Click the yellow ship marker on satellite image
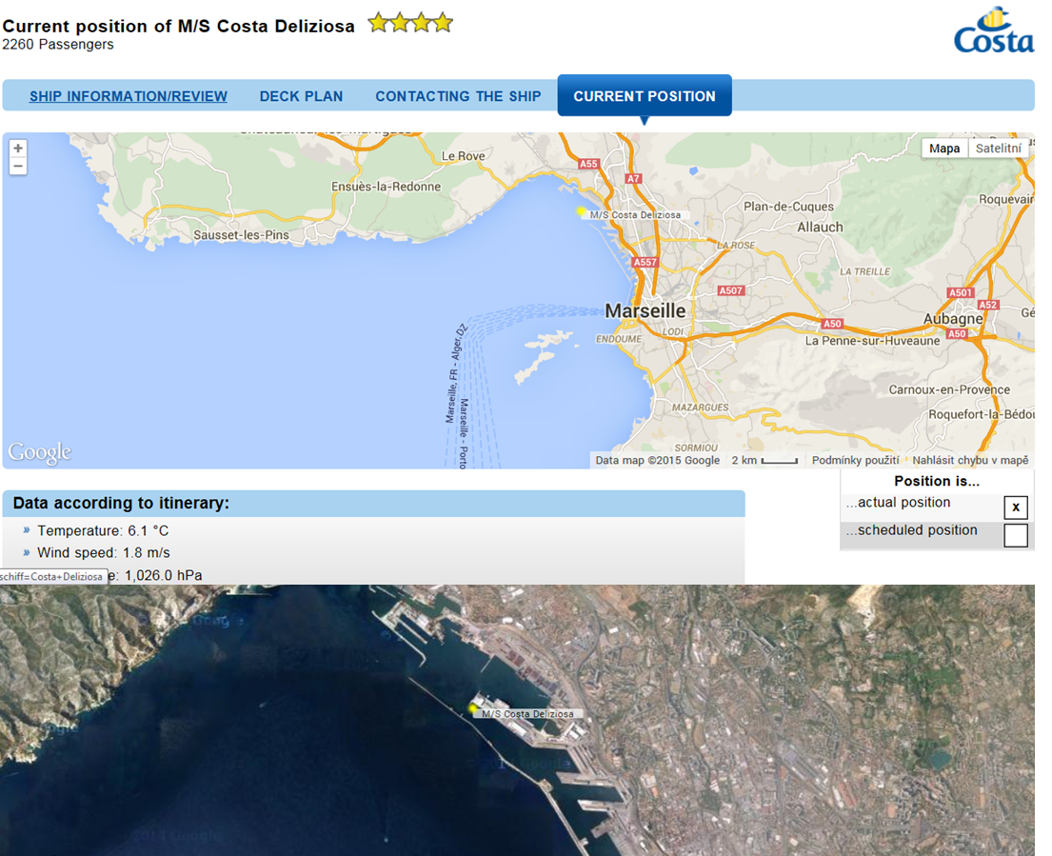 (x=473, y=707)
